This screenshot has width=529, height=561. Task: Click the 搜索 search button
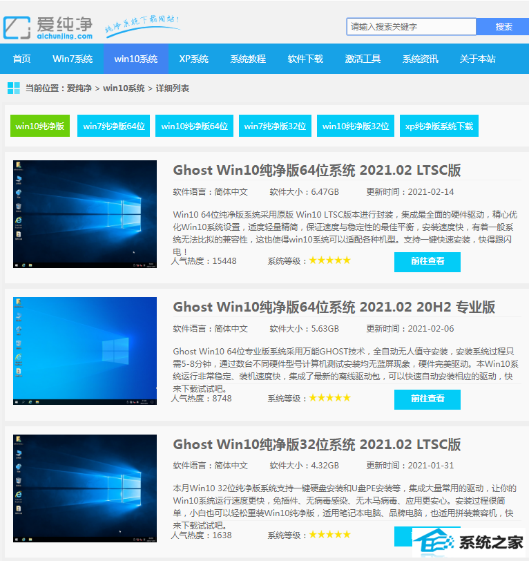pyautogui.click(x=503, y=26)
